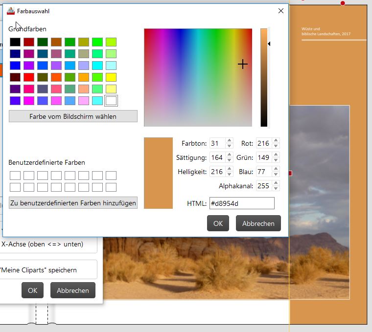372x332 pixels.
Task: Decrease Sättigung using the down arrow
Action: point(229,160)
